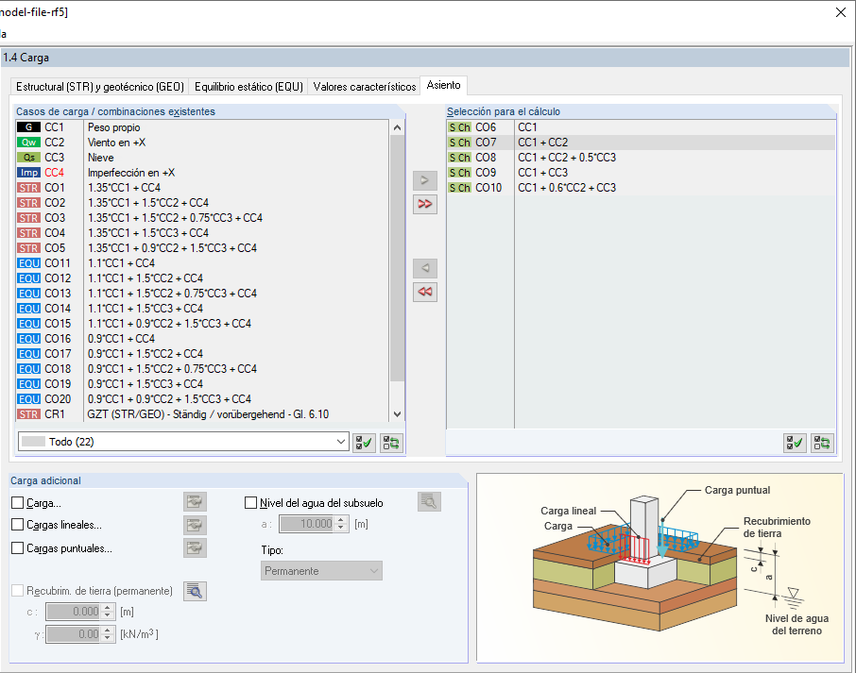Remove all selected cases with the double left arrow

click(425, 292)
